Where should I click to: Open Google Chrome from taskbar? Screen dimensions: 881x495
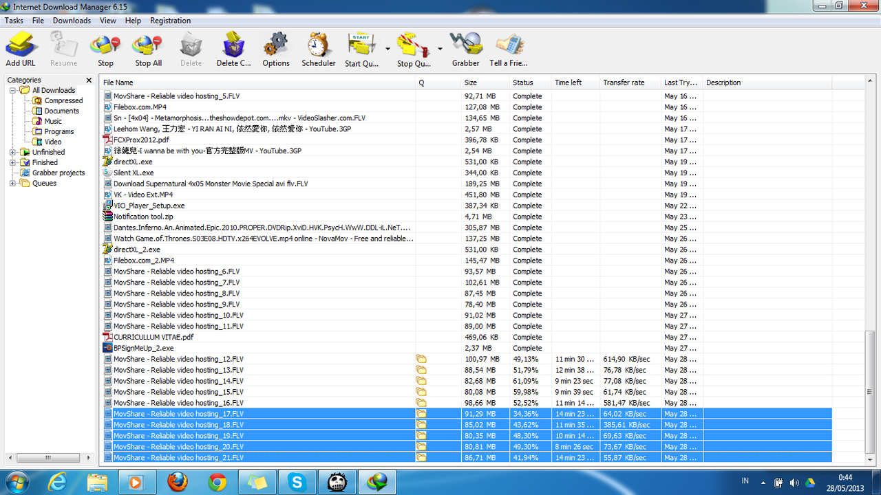[x=217, y=483]
